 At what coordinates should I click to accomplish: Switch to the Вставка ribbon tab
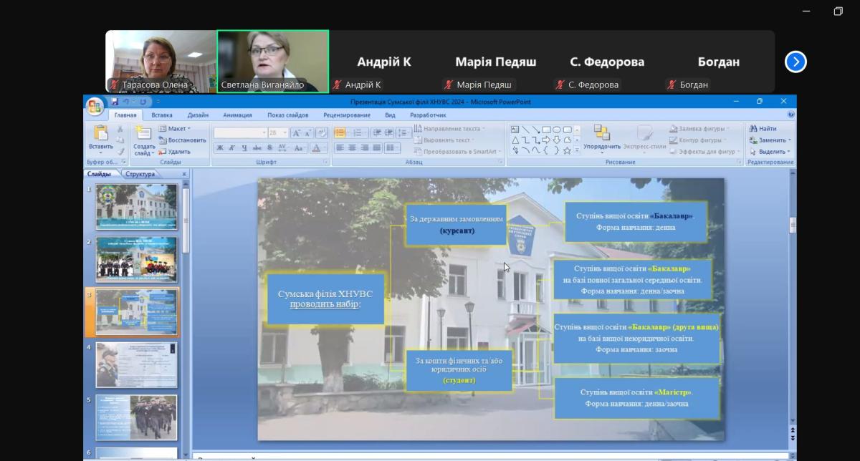[162, 115]
